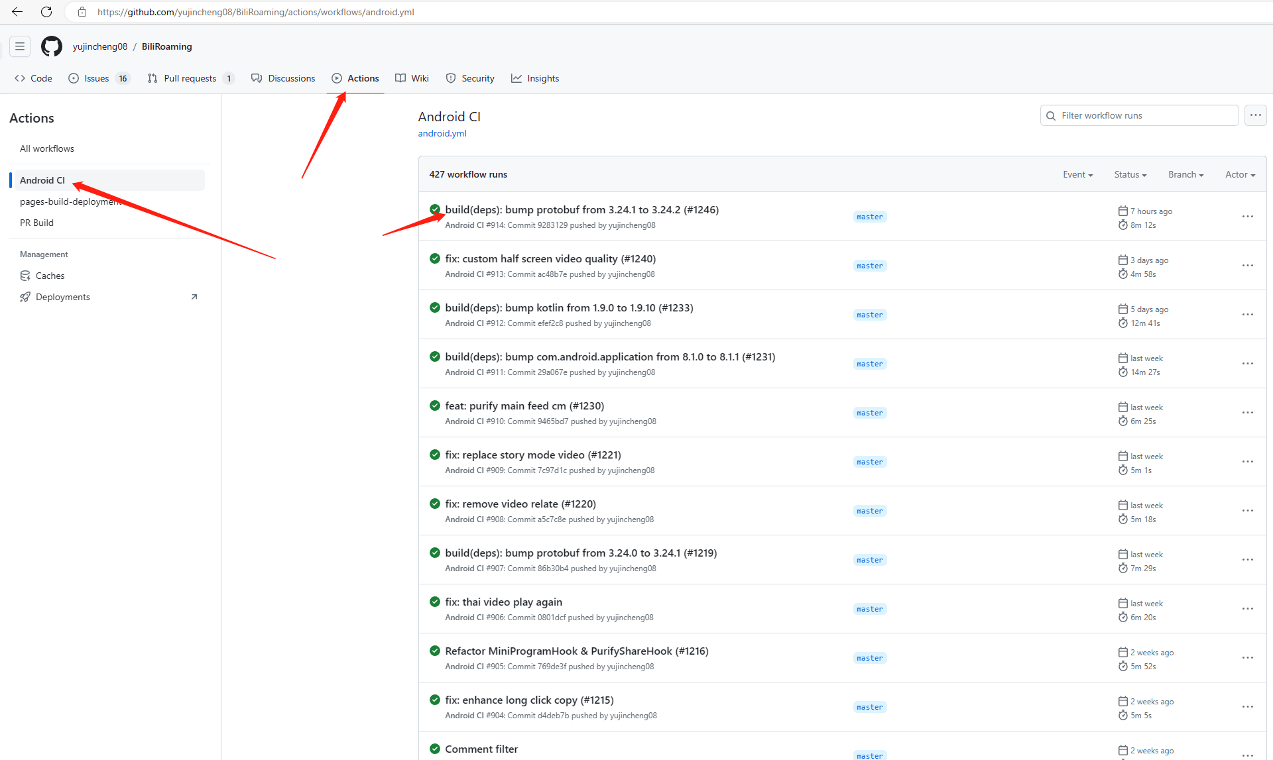The image size is (1273, 760).
Task: Click inside the Filter workflow runs field
Action: point(1140,115)
